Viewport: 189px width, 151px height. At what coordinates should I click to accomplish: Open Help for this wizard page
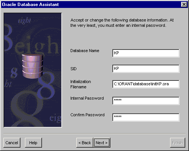(33, 143)
